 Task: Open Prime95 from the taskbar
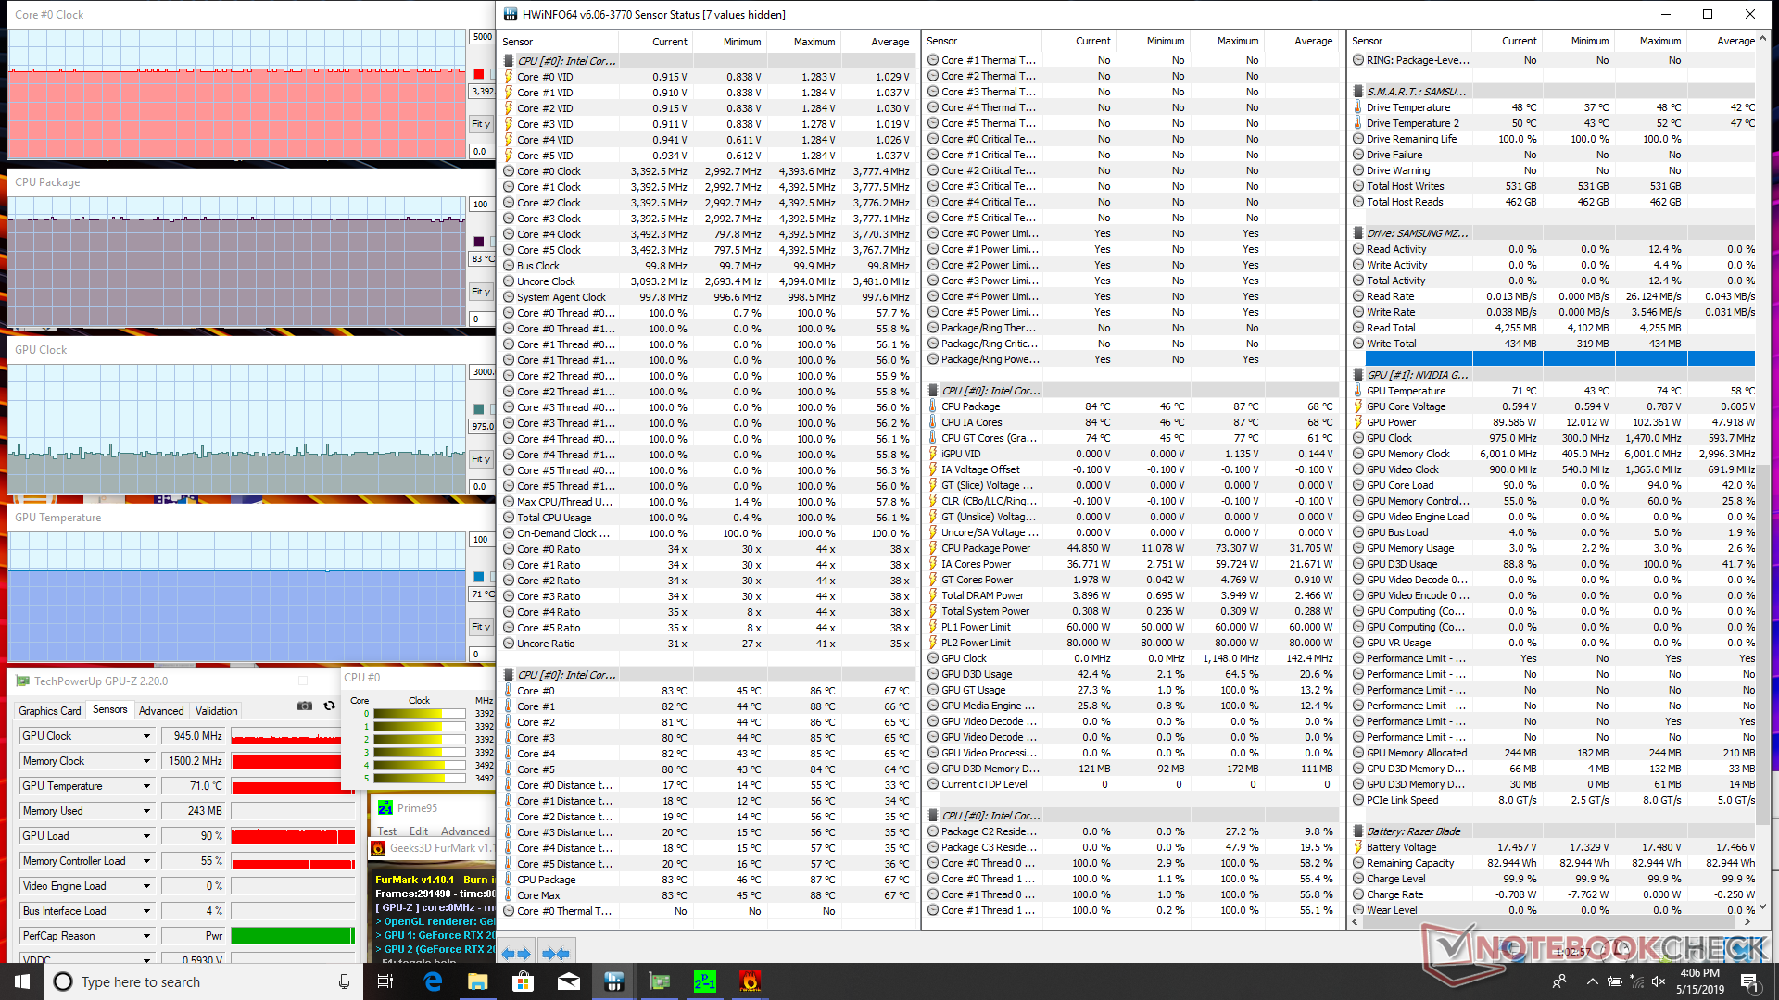click(x=704, y=981)
